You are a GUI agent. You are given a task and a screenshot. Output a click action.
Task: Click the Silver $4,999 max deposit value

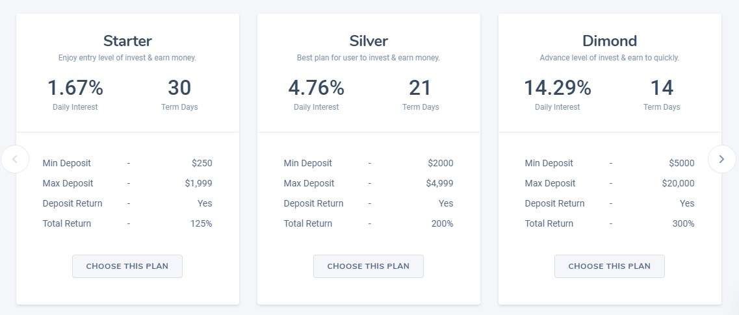click(439, 184)
